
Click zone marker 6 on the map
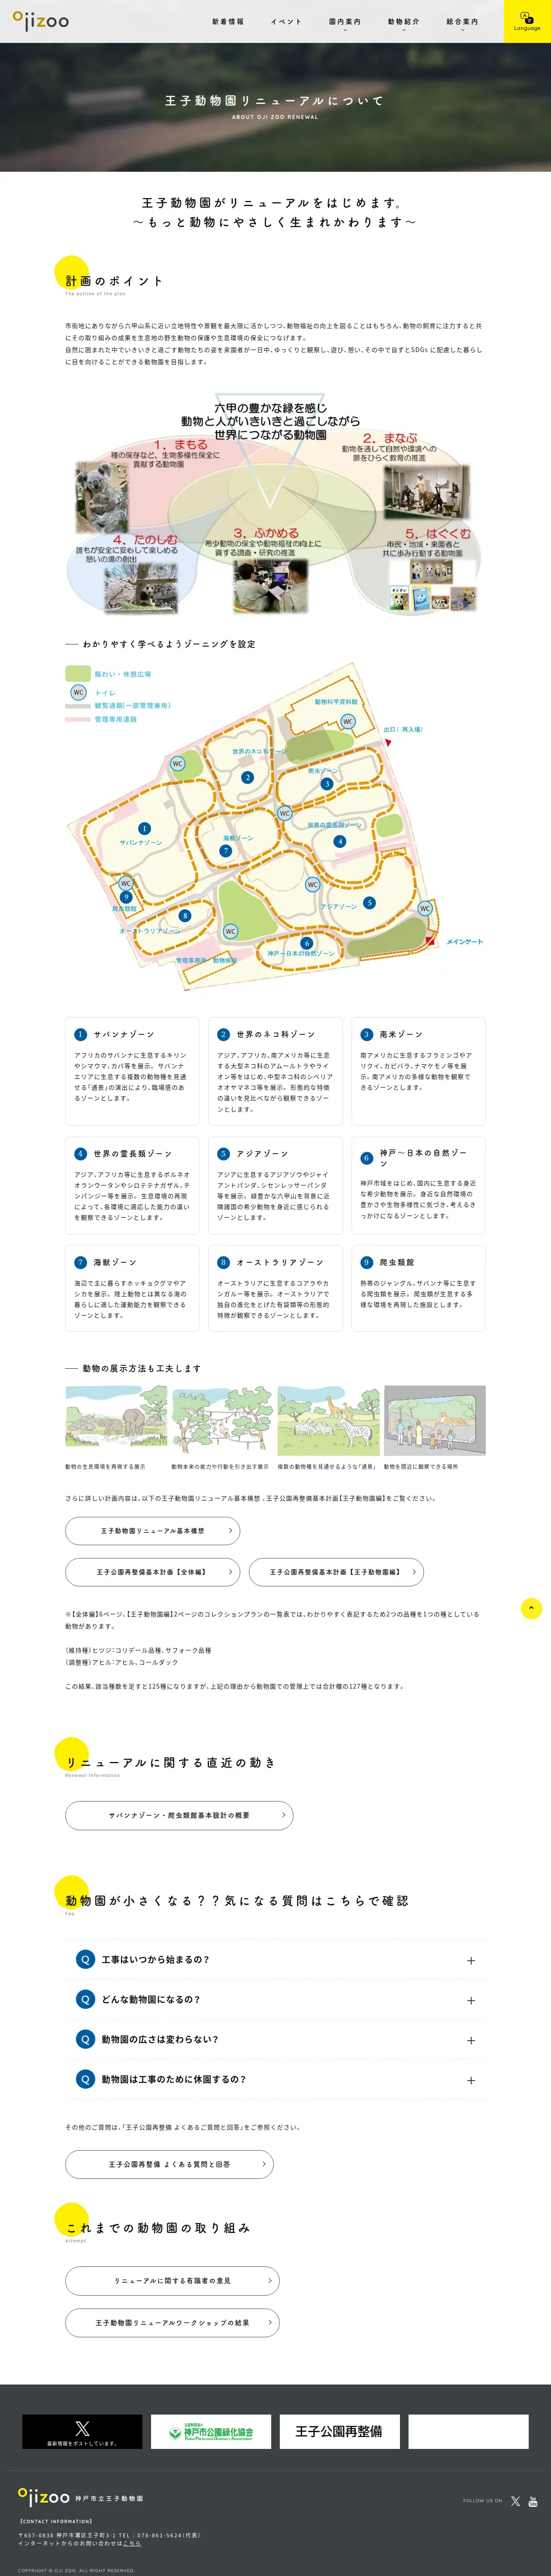click(x=306, y=942)
